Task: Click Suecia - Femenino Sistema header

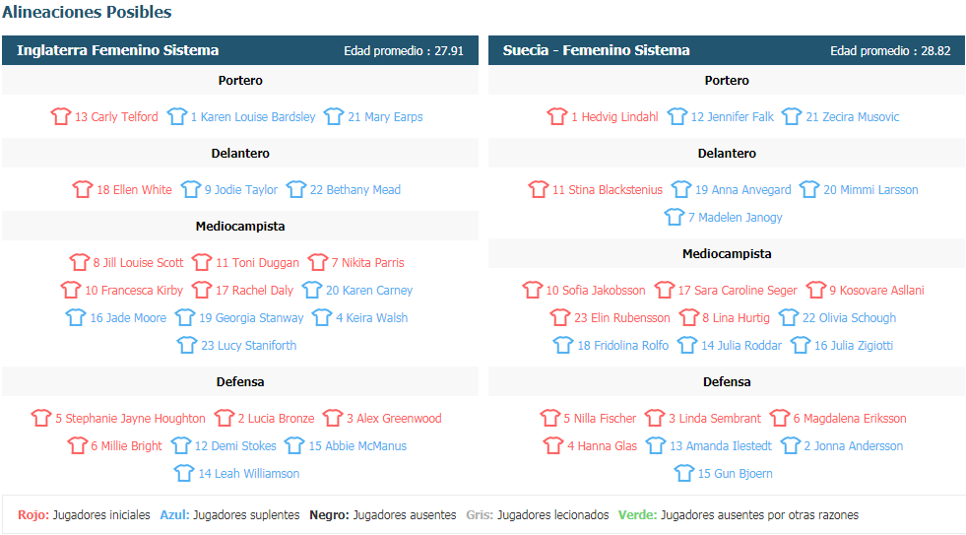Action: pyautogui.click(x=596, y=50)
